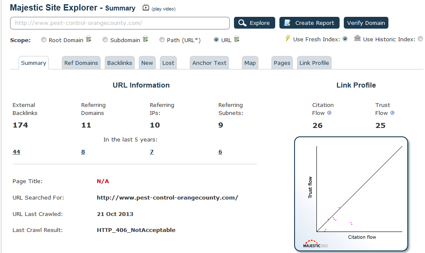Click the add-to-bucket icon beside URL scope
This screenshot has width=425, height=253.
click(237, 39)
